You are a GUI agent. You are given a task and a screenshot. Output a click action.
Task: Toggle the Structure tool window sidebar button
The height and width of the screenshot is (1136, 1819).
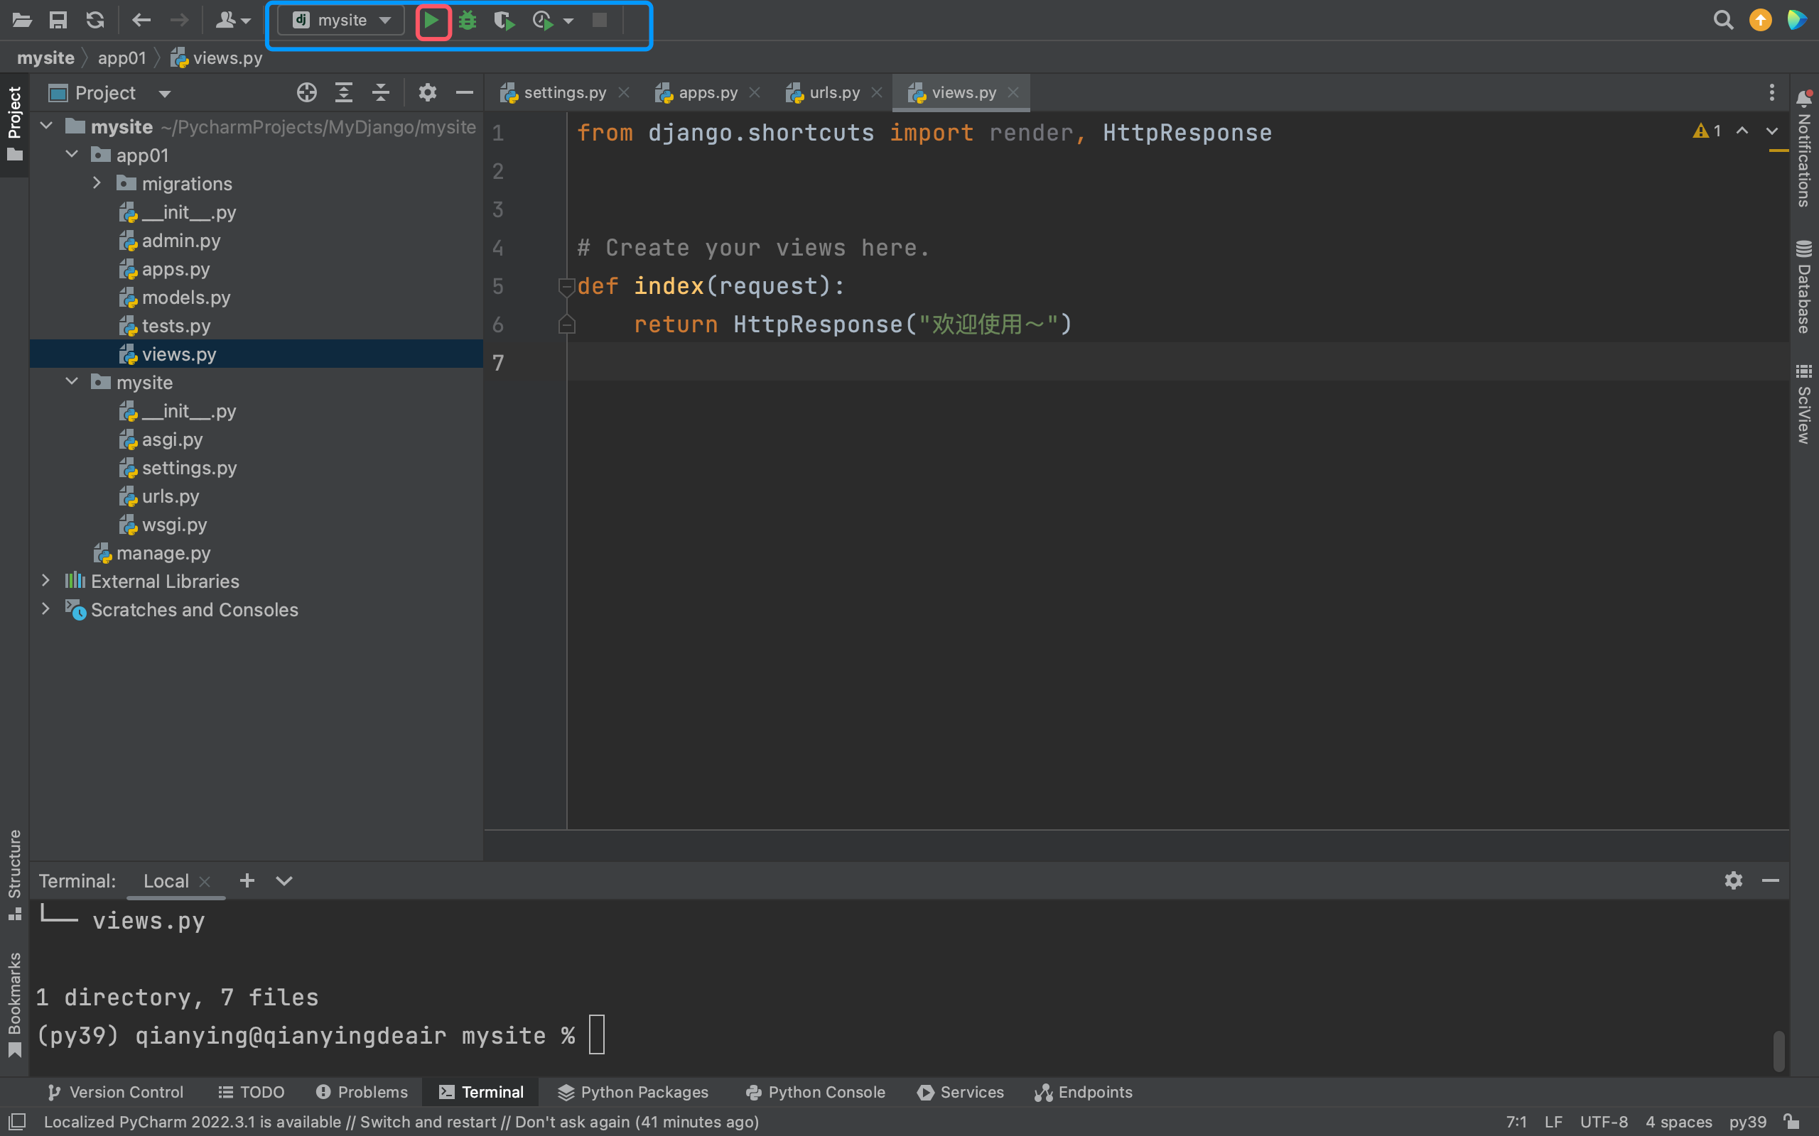click(x=14, y=873)
